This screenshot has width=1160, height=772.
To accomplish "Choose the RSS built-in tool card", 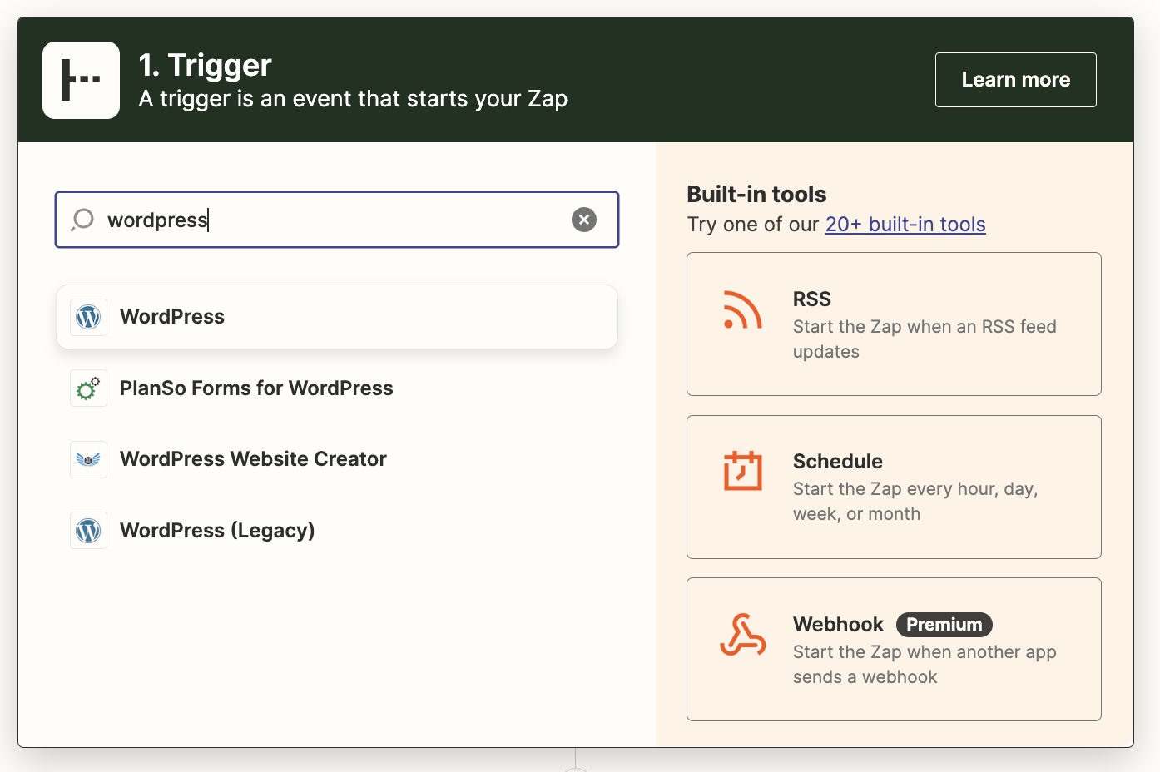I will coord(894,324).
